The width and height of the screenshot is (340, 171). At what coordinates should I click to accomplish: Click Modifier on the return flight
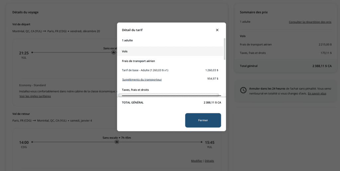coord(197,161)
